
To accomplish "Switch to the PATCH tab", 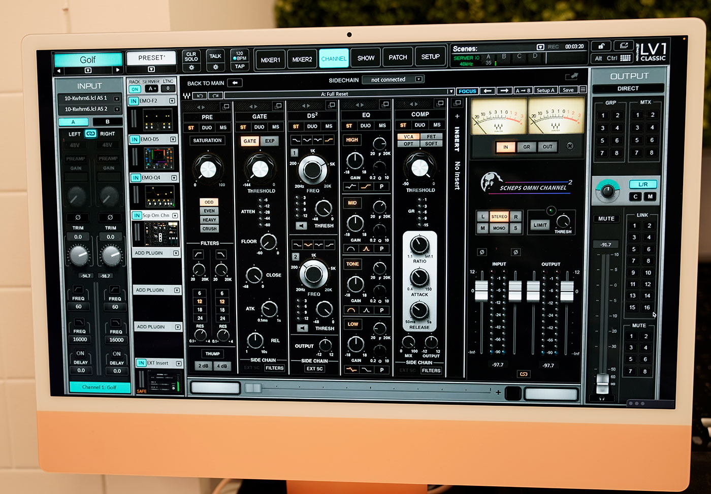I will pos(398,57).
